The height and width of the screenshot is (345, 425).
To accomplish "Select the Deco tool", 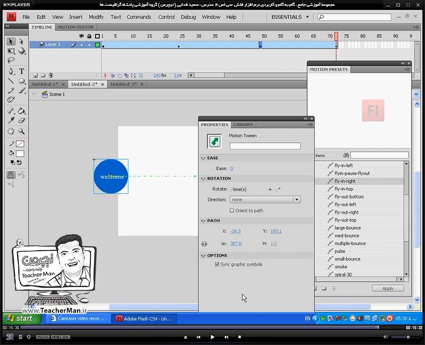I will click(x=11, y=99).
